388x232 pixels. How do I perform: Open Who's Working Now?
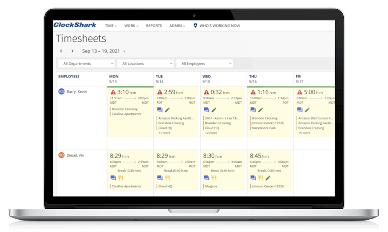tap(216, 26)
